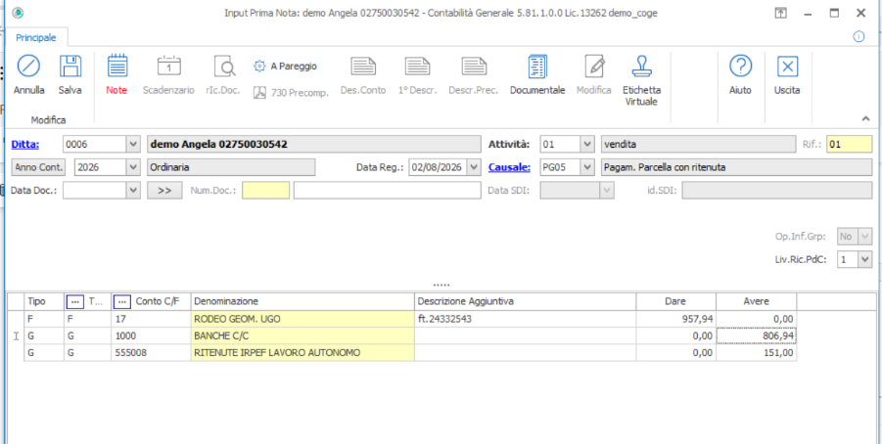Click account code 1000
The image size is (882, 444).
tap(151, 336)
